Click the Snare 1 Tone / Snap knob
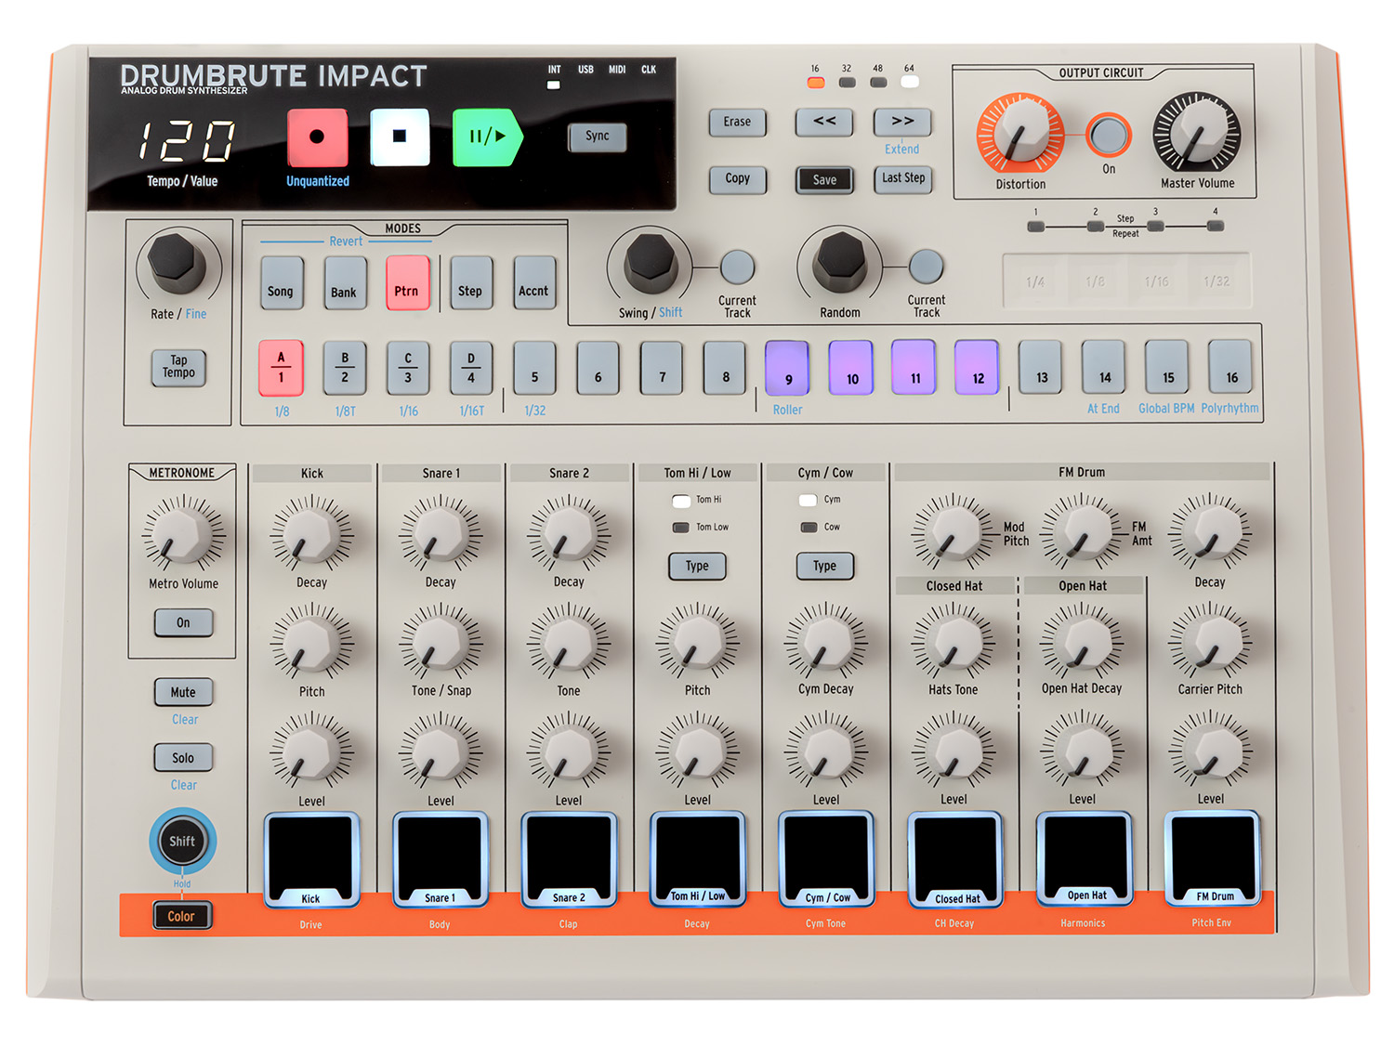 (441, 643)
